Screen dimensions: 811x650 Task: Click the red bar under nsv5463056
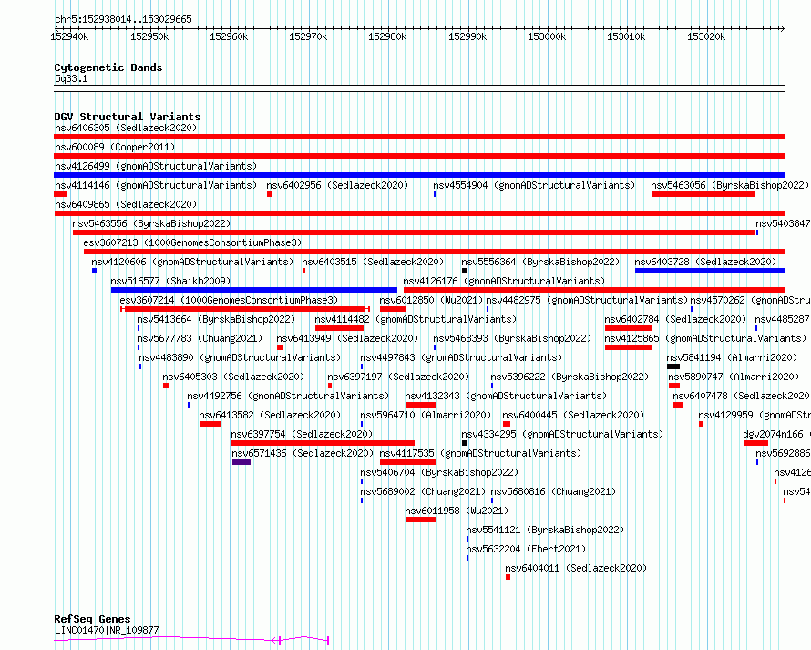703,194
